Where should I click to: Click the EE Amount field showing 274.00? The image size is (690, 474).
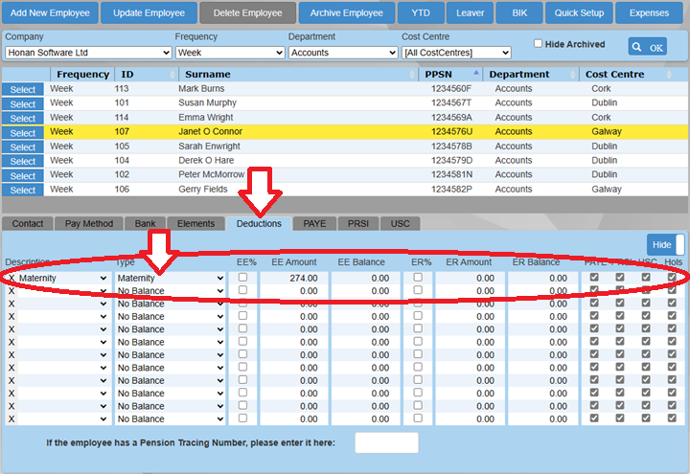(x=293, y=278)
